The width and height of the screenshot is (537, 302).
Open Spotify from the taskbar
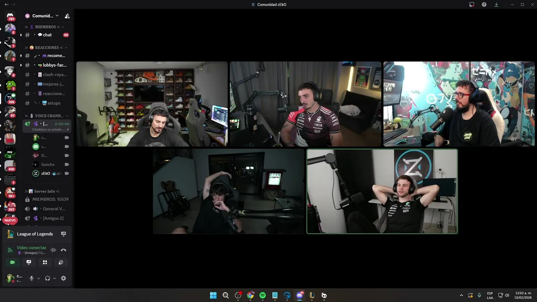click(263, 295)
